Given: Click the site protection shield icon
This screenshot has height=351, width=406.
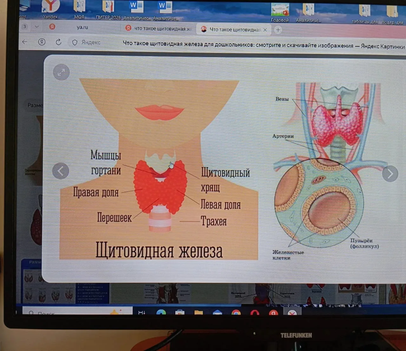Looking at the screenshot, I should pyautogui.click(x=75, y=43).
